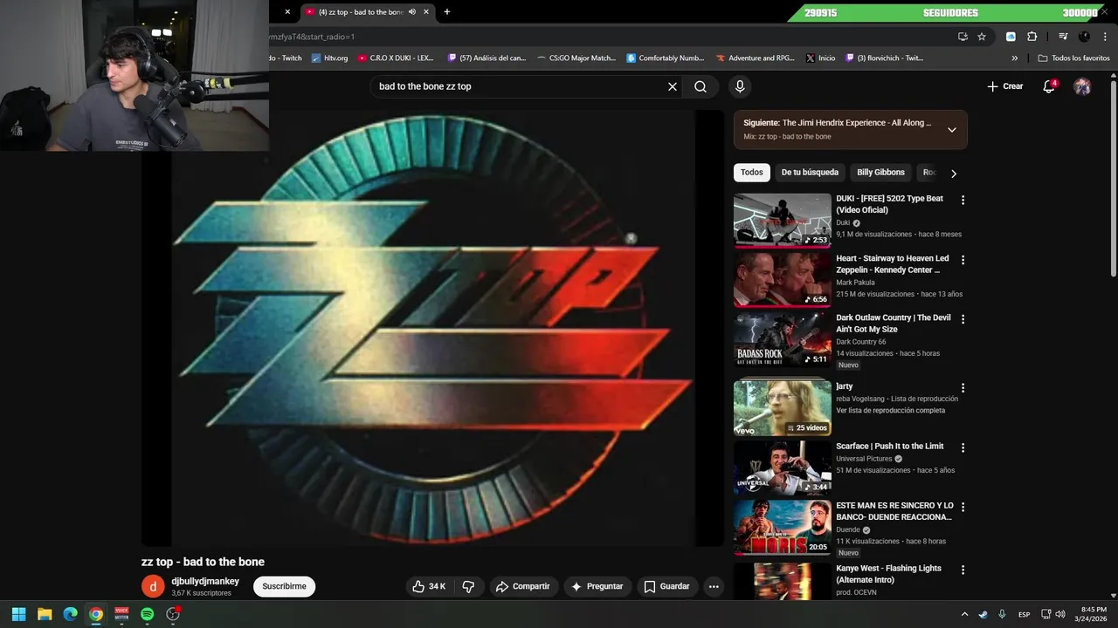Open options for Kanye West Flashing Lights

963,570
